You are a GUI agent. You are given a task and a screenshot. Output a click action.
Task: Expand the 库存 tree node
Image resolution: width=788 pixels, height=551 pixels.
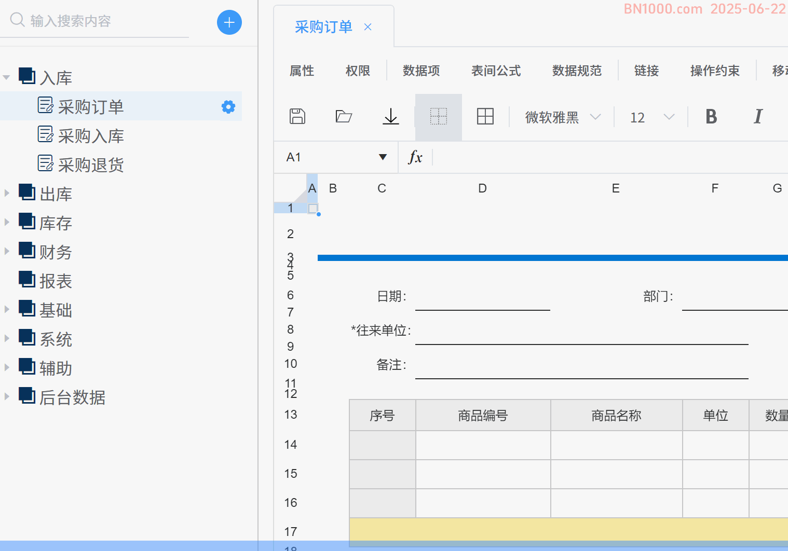pos(7,222)
